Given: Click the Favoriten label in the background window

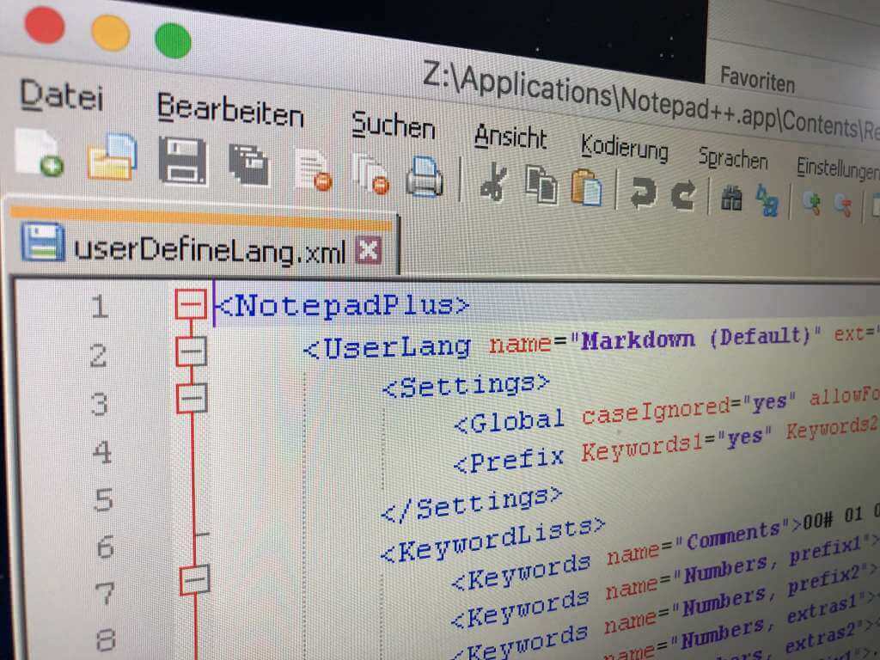Looking at the screenshot, I should tap(758, 79).
